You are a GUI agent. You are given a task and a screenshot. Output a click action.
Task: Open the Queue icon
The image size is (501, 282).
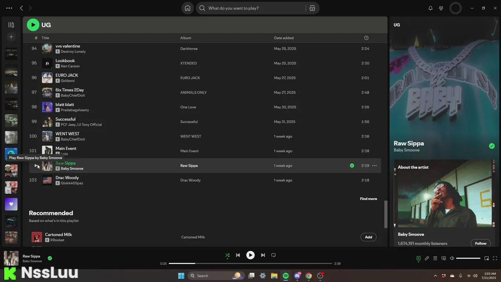435,258
